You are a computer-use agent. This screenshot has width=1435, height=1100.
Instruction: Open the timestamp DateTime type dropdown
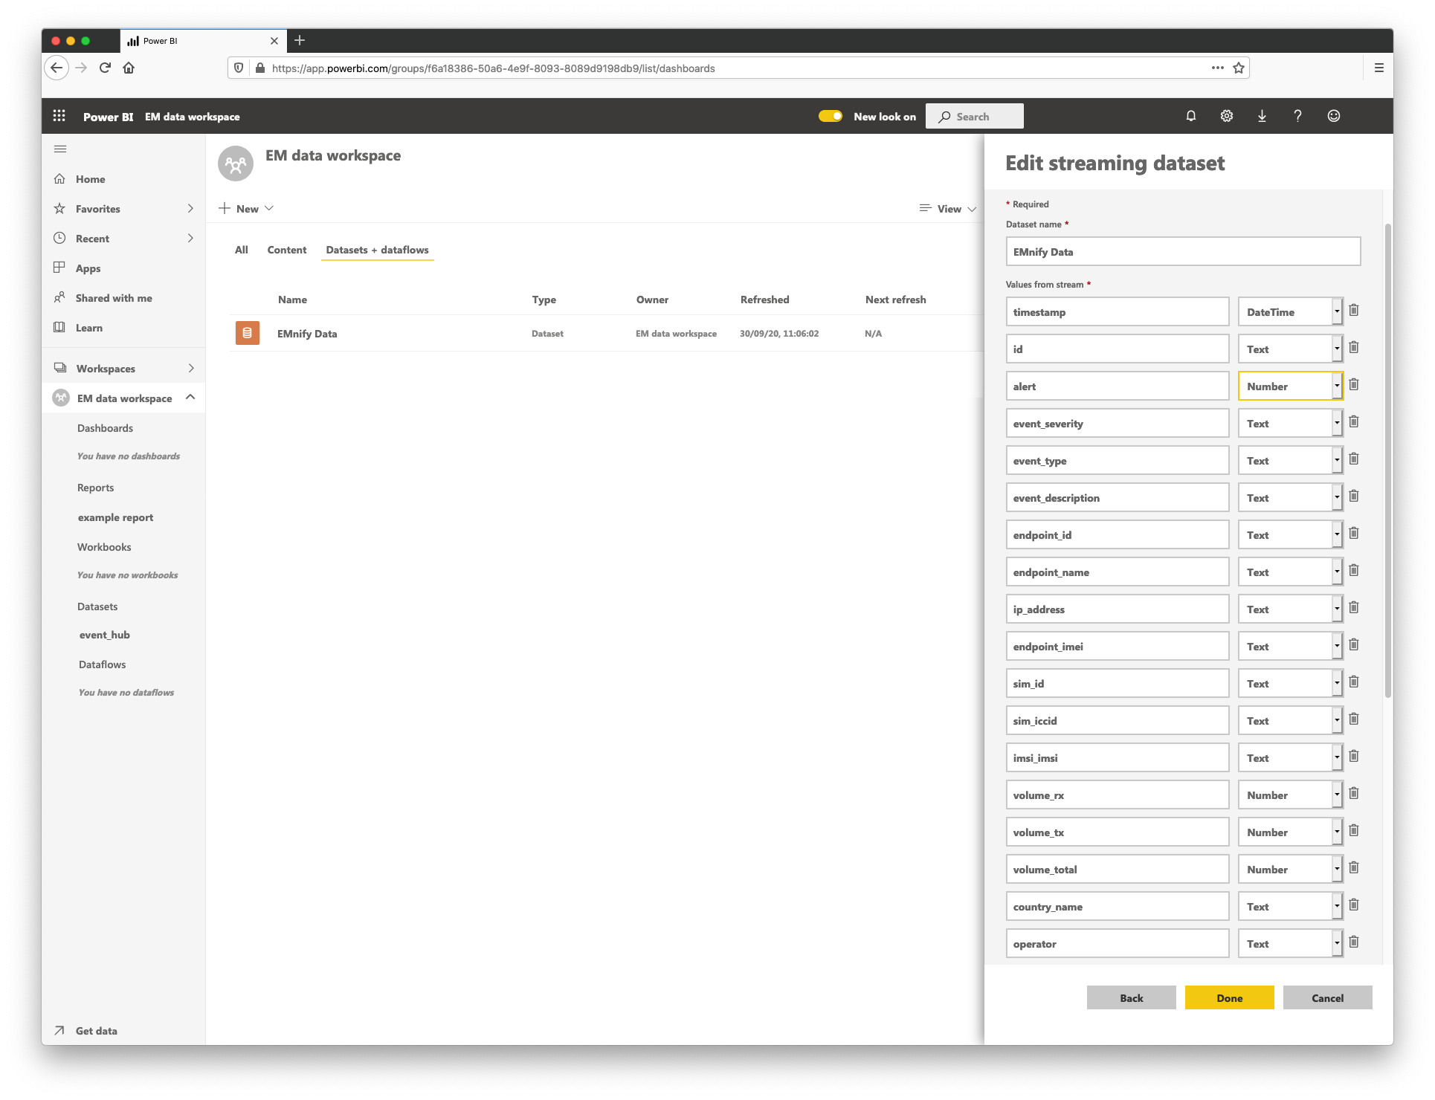(1291, 311)
